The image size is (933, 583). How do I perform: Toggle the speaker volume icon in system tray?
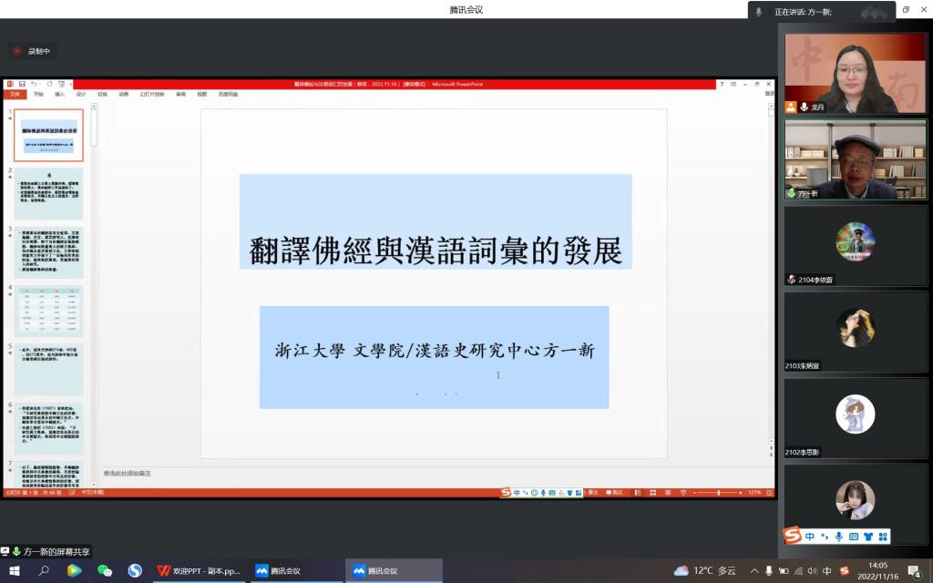pos(812,570)
